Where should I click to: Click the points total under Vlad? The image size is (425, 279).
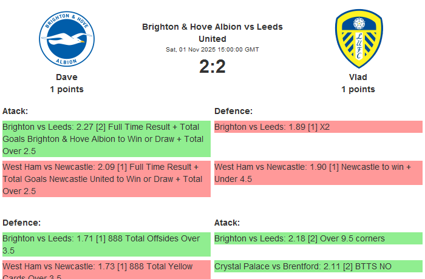click(x=358, y=89)
